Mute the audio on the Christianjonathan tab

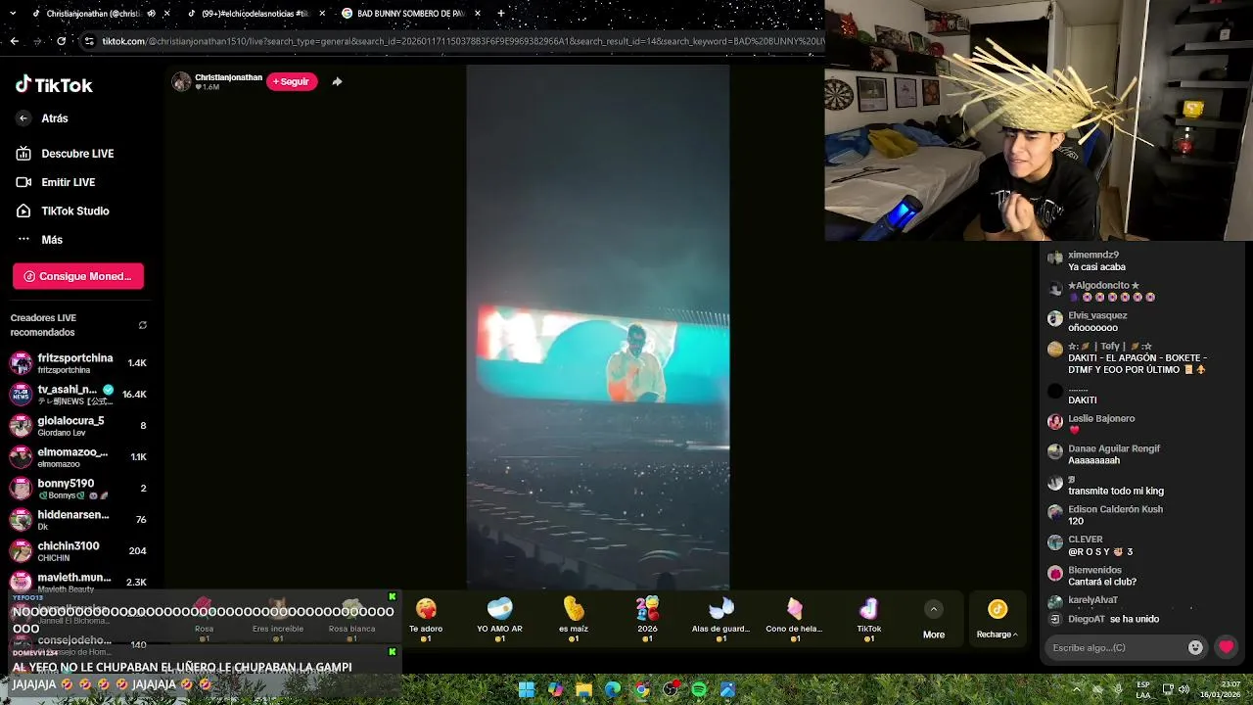coord(151,14)
